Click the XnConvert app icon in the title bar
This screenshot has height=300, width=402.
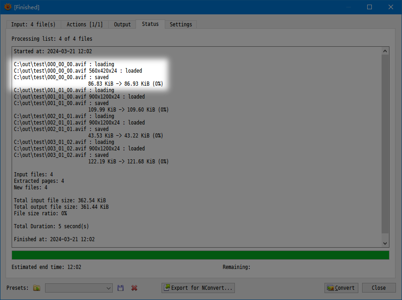[8, 7]
